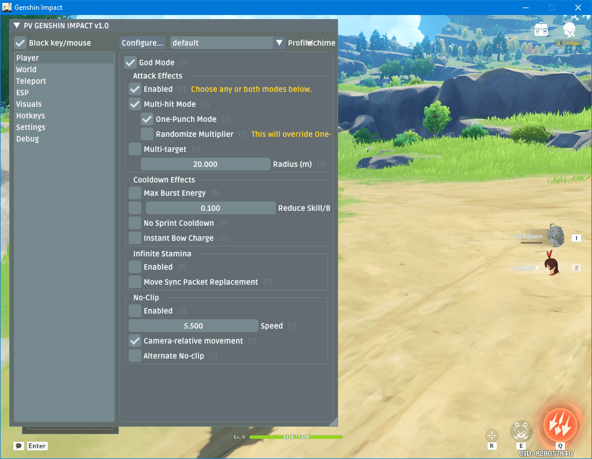Show the Debug section
592x459 pixels.
click(64, 139)
